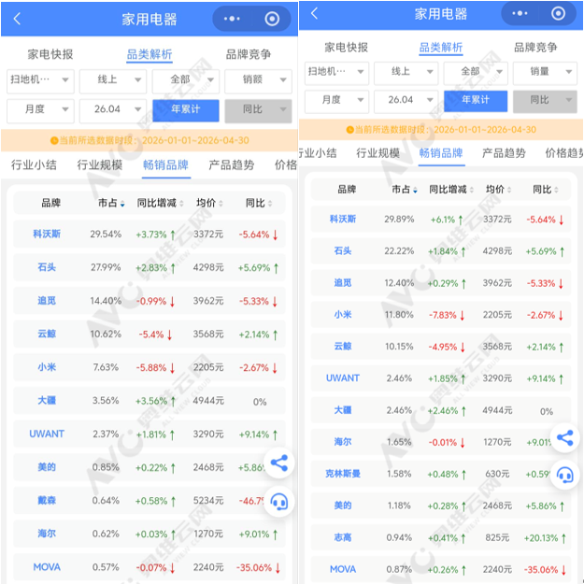Sort by 均价 arrows in left table

pos(221,204)
